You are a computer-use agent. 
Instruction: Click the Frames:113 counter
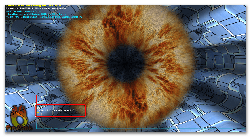(x=11, y=9)
